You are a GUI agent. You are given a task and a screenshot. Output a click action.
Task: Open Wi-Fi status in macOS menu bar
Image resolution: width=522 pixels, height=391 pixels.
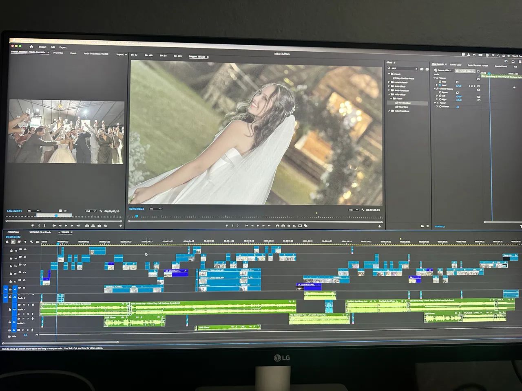coord(493,55)
